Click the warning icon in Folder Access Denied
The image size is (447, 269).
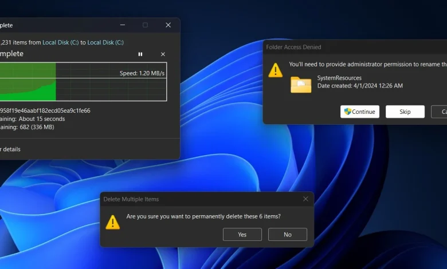tap(276, 70)
